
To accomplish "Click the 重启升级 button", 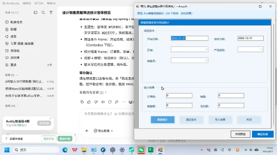I will click(65, 139).
